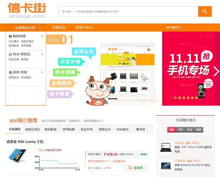Click the orange search magnifier button

tap(205, 11)
